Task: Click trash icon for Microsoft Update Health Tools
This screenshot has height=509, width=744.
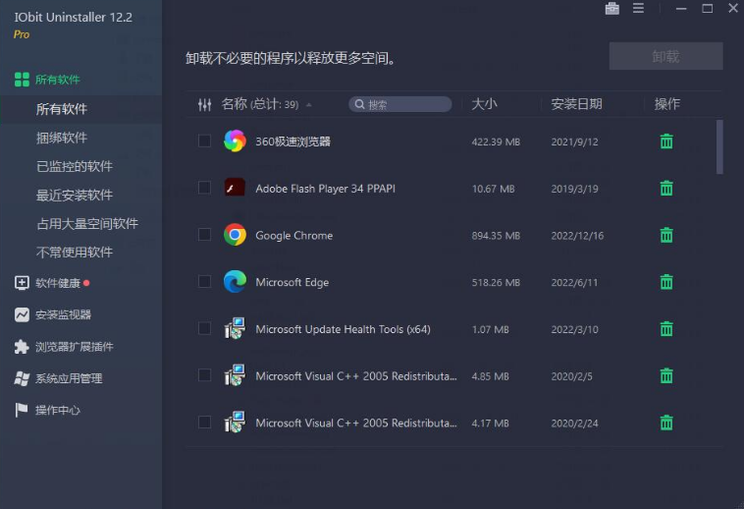Action: tap(666, 328)
